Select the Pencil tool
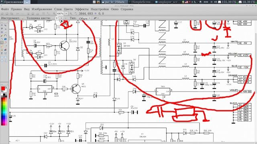 point(2,46)
